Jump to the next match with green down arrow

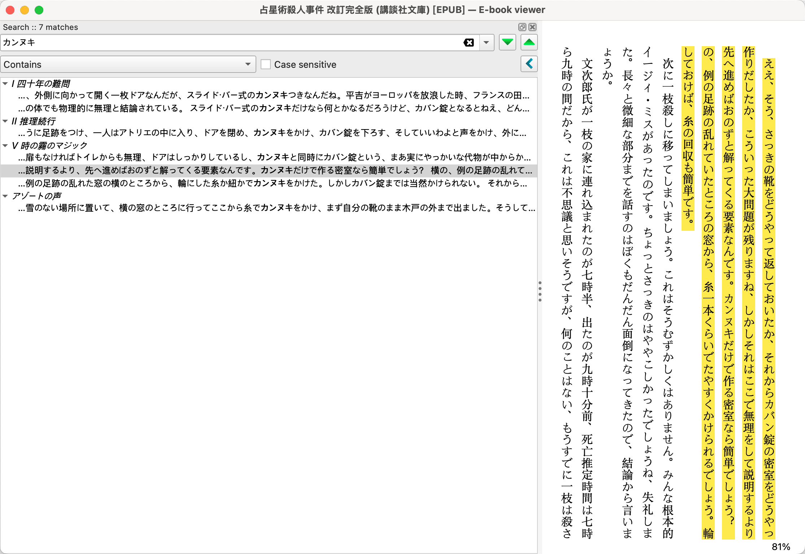[x=507, y=42]
